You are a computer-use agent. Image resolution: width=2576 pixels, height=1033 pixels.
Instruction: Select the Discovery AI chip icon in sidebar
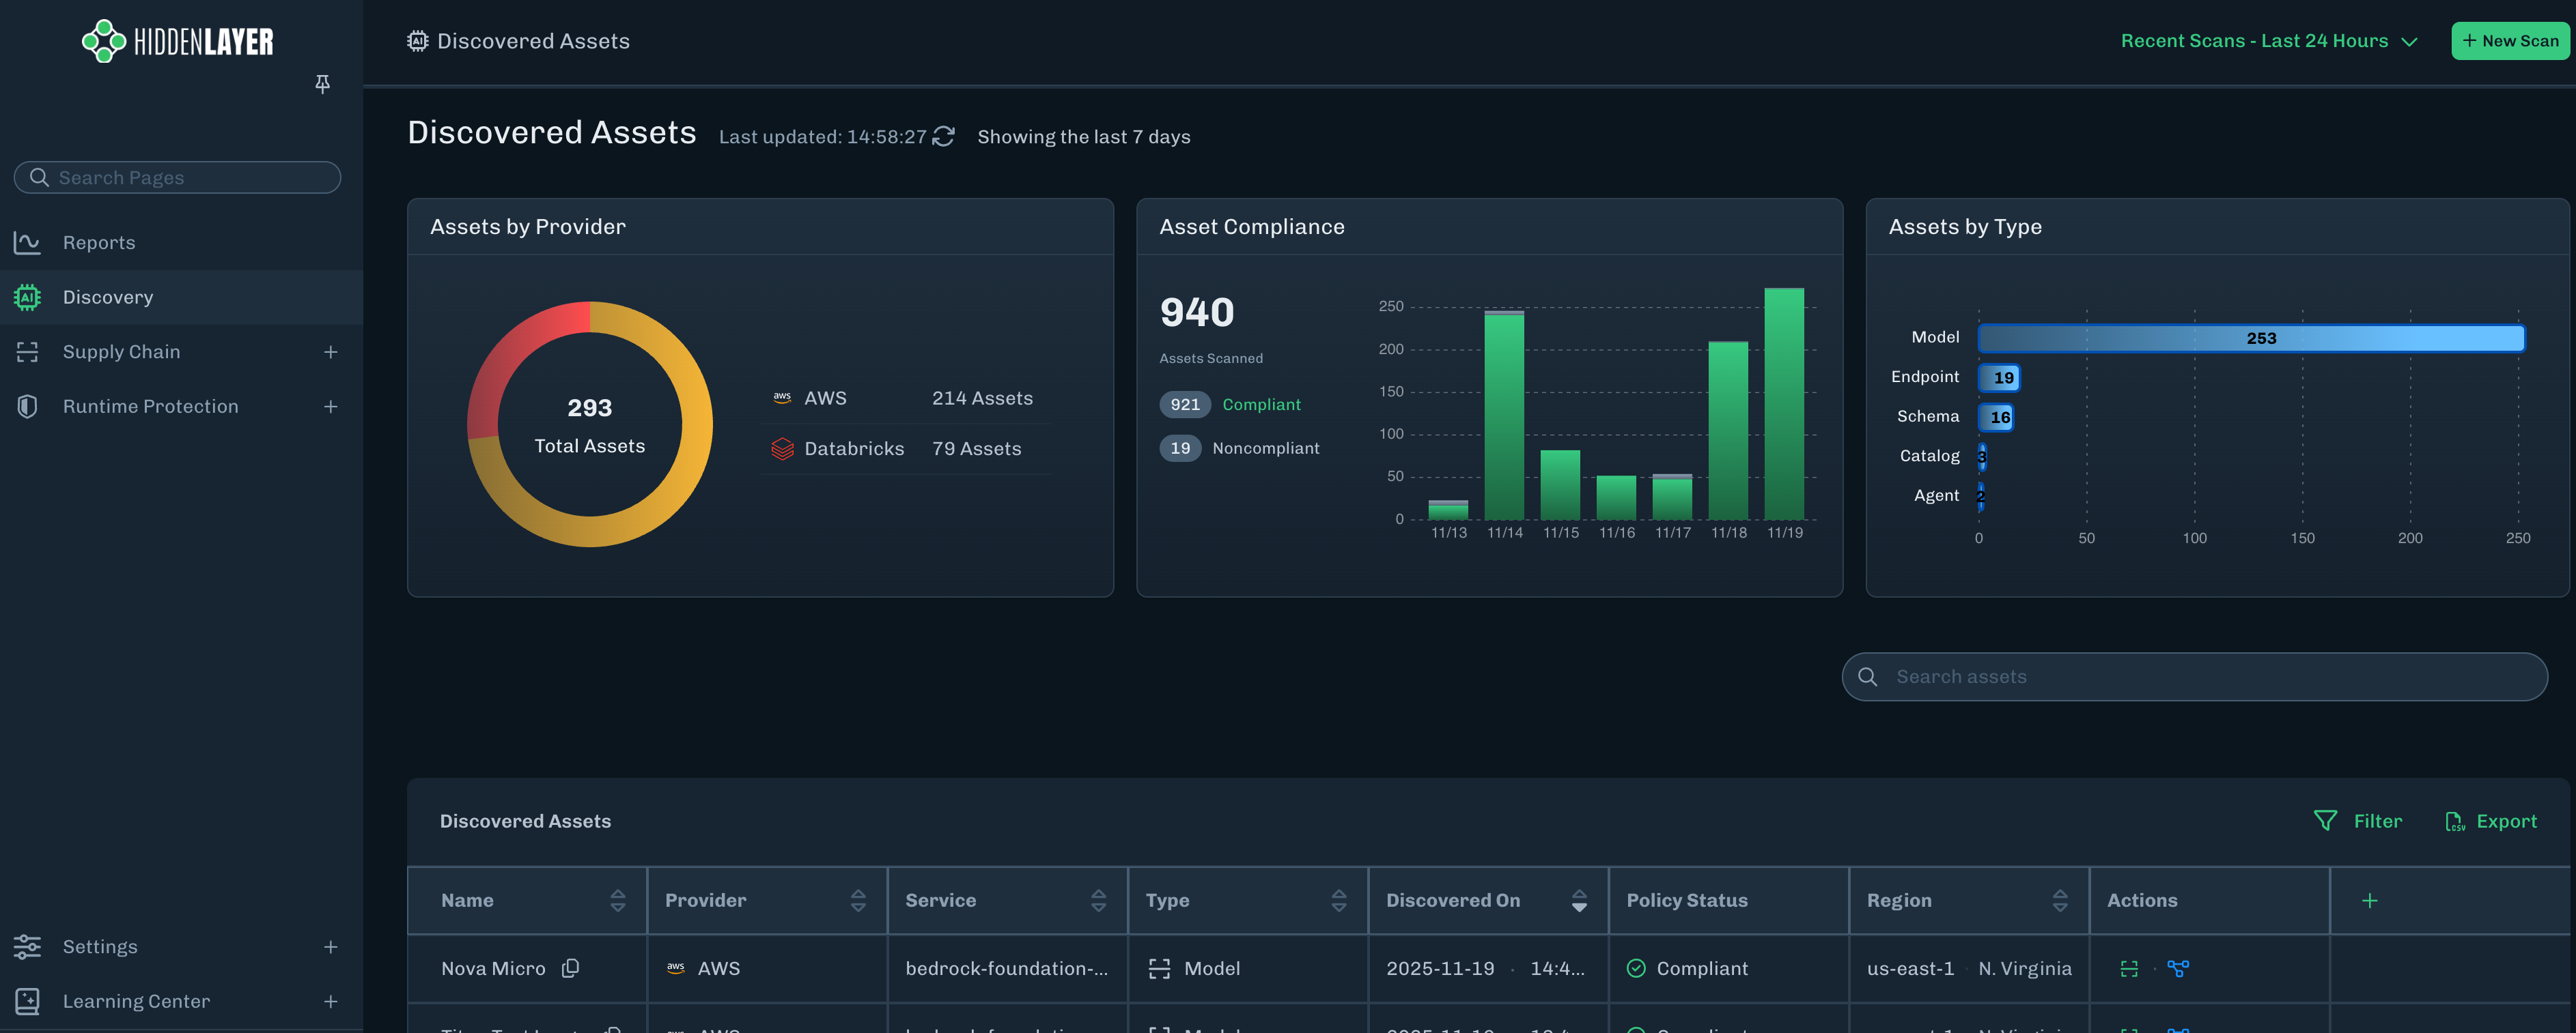click(x=26, y=297)
